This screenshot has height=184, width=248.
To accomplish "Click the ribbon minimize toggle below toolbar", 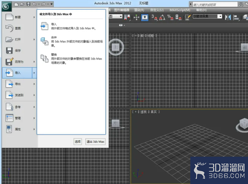I will click(x=121, y=25).
